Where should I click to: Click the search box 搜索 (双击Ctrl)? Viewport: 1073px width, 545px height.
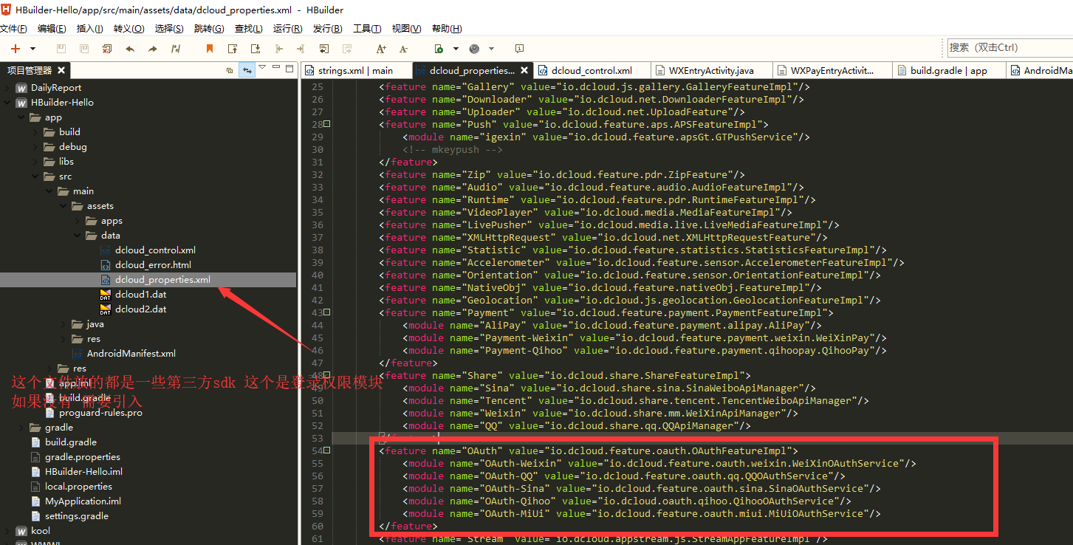pos(1009,47)
